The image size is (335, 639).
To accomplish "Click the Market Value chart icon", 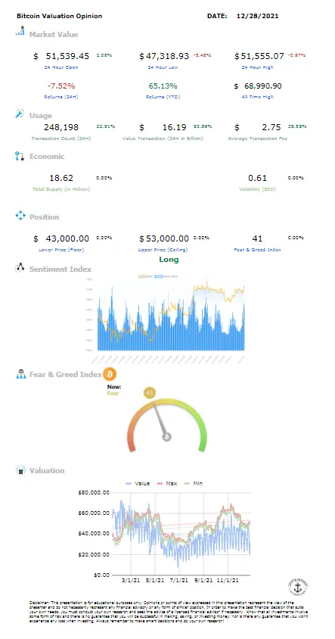I will (x=20, y=30).
